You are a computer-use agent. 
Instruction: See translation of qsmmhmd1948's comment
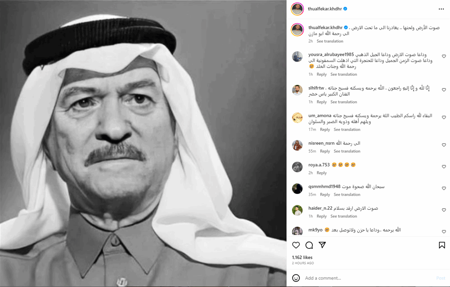point(347,195)
